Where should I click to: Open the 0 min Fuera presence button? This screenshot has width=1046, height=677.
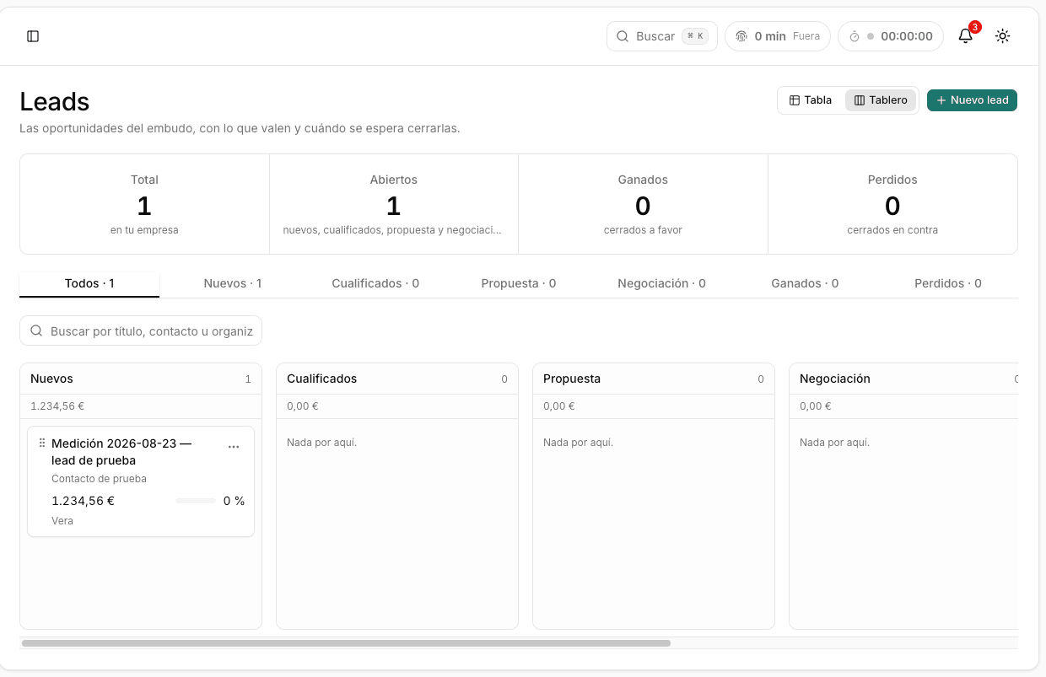click(778, 36)
